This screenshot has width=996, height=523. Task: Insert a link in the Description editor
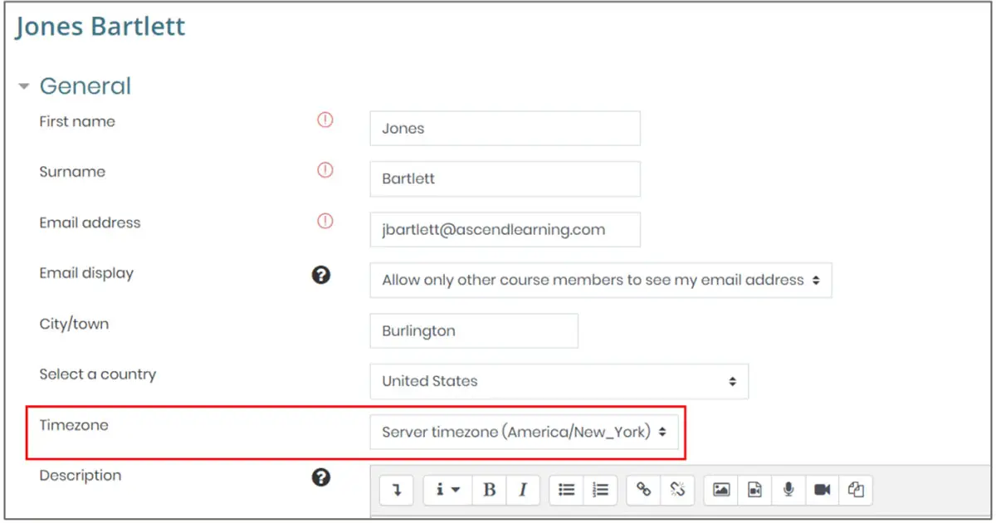[x=643, y=490]
